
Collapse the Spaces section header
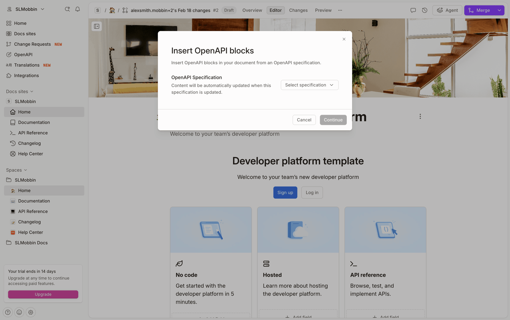(17, 170)
